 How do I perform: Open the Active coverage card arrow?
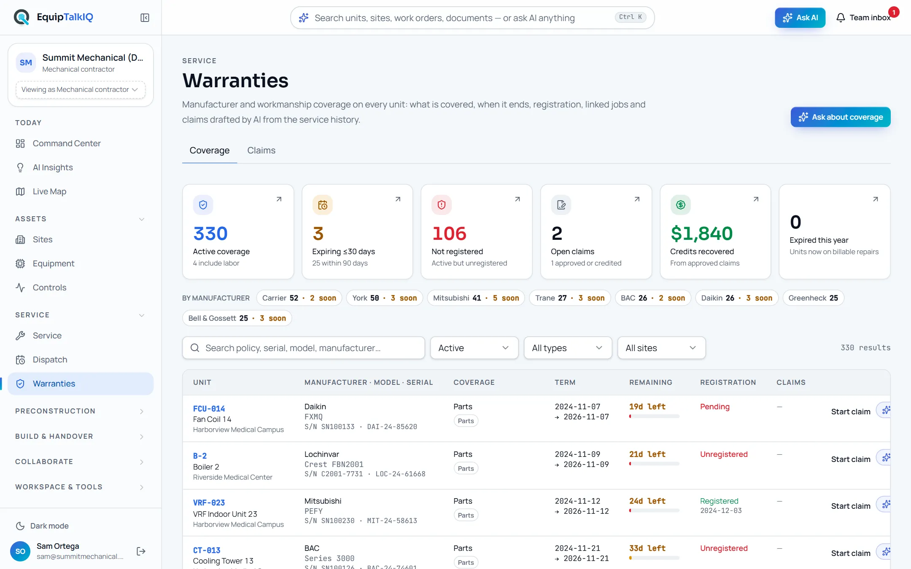(x=279, y=199)
